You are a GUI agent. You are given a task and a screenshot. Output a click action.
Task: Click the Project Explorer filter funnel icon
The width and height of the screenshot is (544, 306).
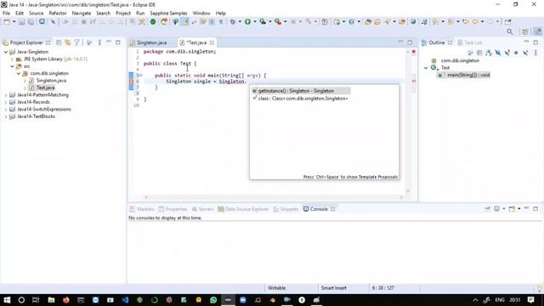[x=77, y=42]
